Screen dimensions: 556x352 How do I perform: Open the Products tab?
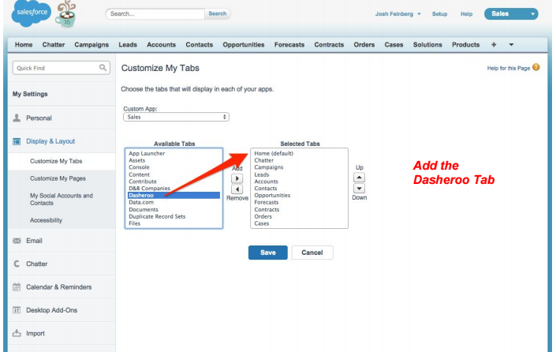(x=465, y=45)
